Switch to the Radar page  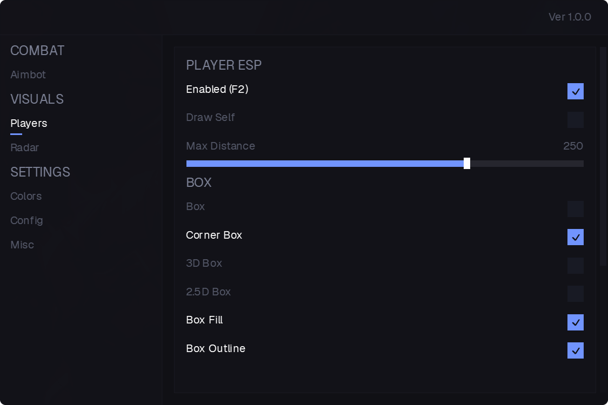point(24,147)
